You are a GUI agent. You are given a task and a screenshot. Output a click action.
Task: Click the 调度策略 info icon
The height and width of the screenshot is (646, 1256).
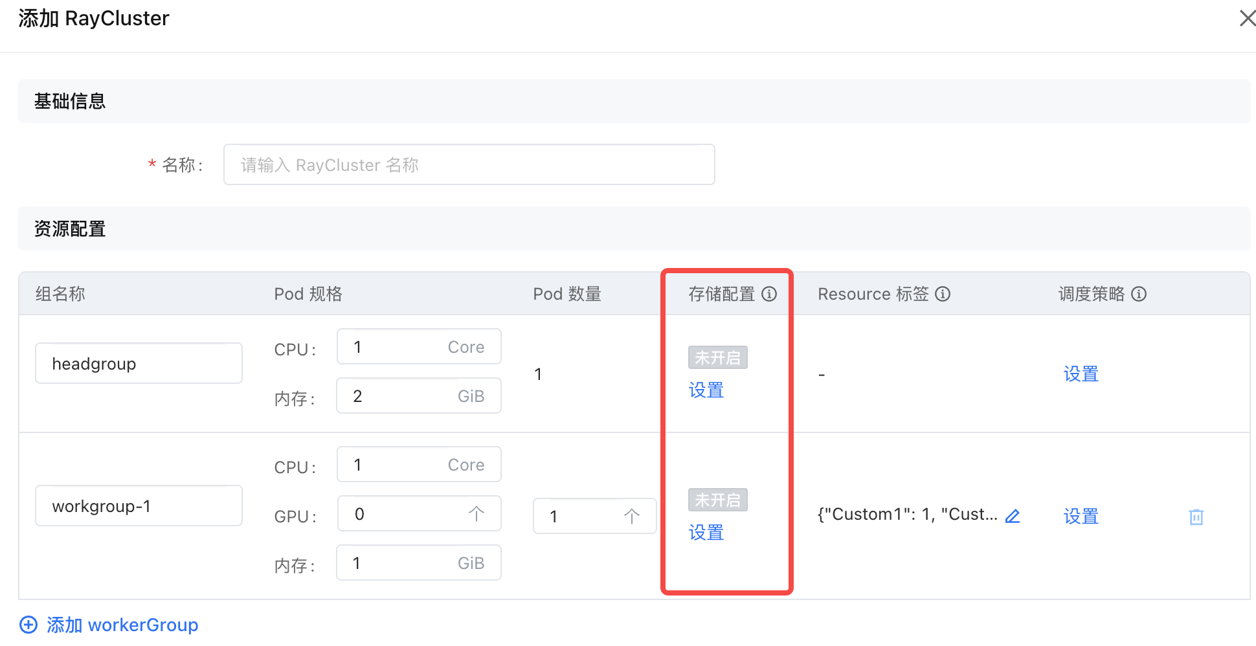click(1139, 294)
